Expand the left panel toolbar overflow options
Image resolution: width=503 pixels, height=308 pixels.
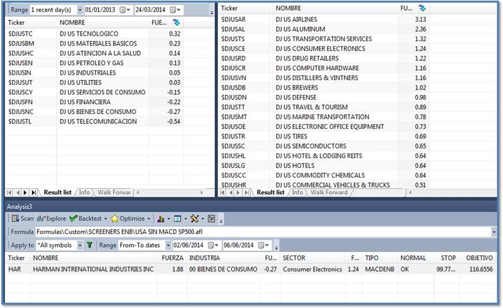click(212, 12)
